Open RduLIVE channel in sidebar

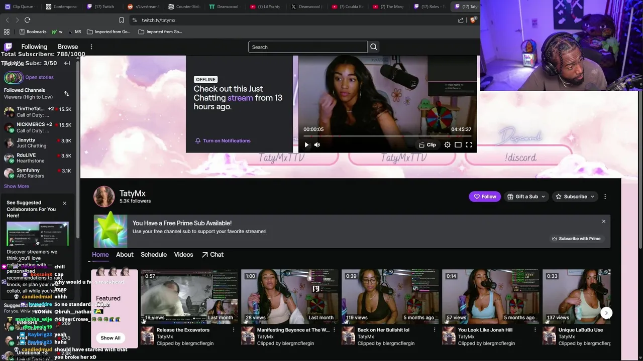pyautogui.click(x=38, y=158)
